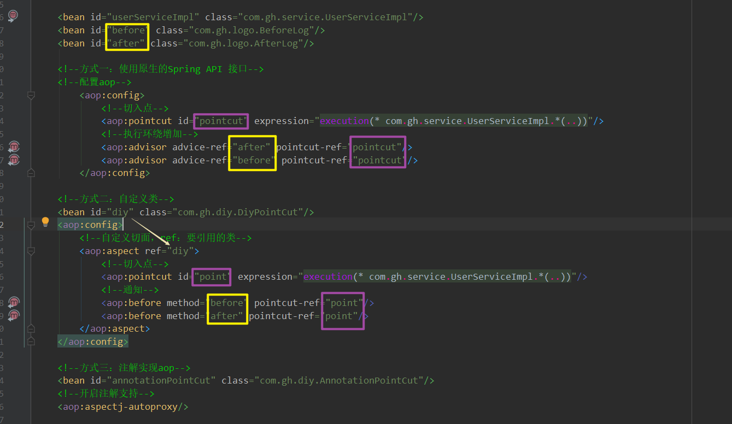Click gutter icon next to advice-ref="after" advisor line
732x424 pixels.
point(14,146)
